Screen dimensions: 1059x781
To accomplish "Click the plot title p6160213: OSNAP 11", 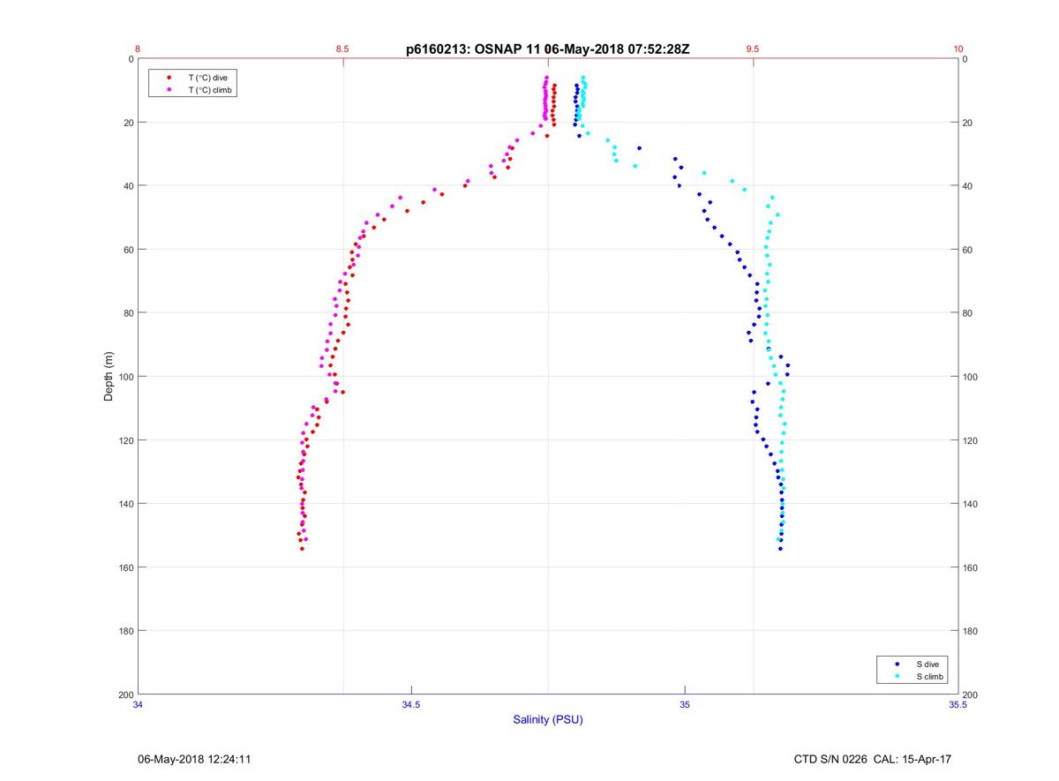I will [x=472, y=49].
